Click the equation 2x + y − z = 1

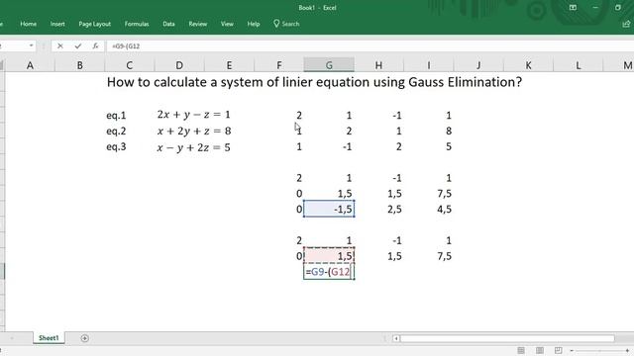coord(194,115)
